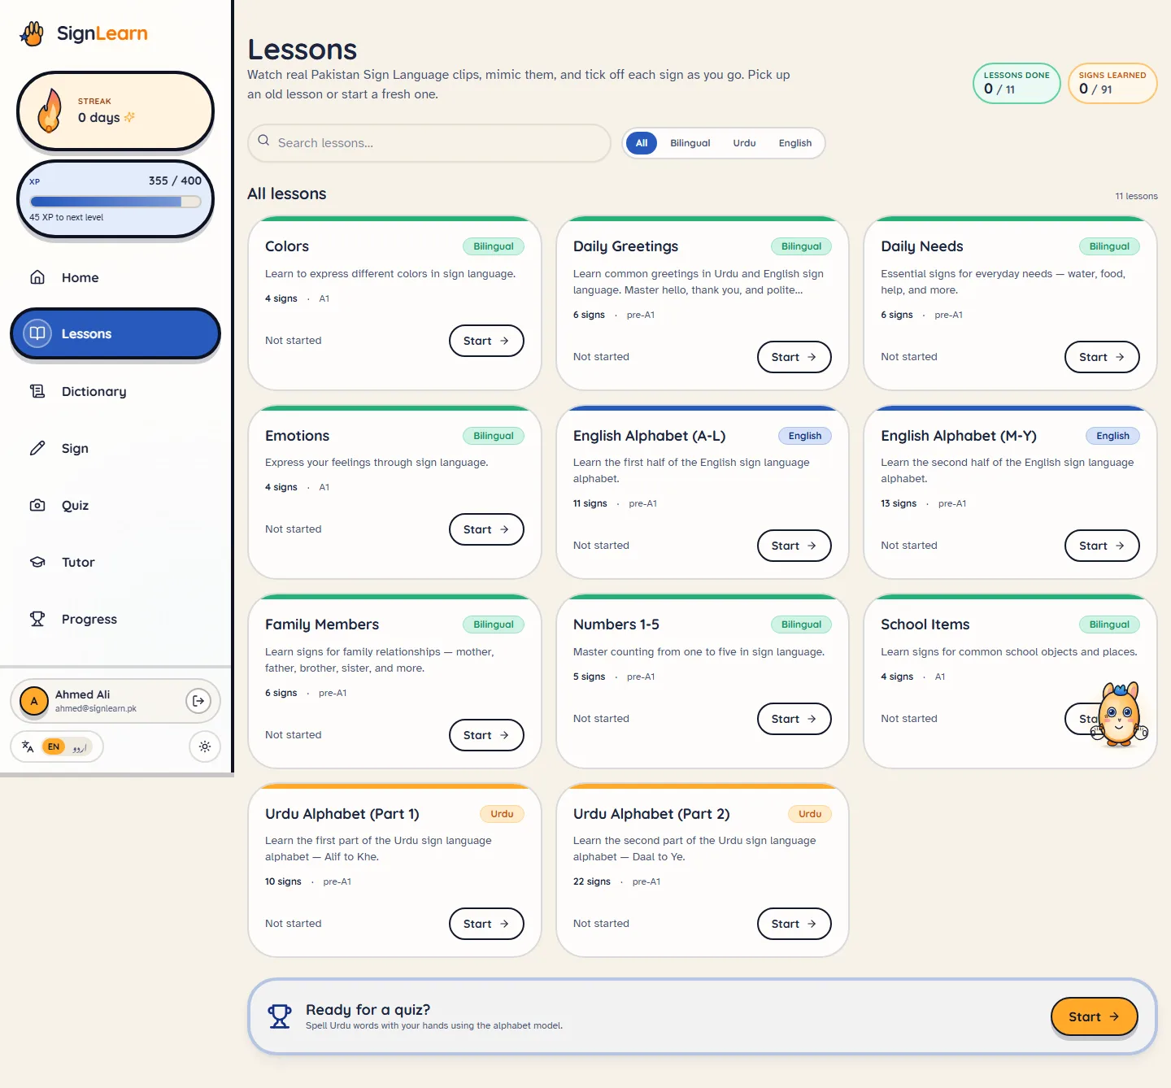Click the Sign pencil icon
Screen dimensions: 1171x1088
(x=37, y=448)
